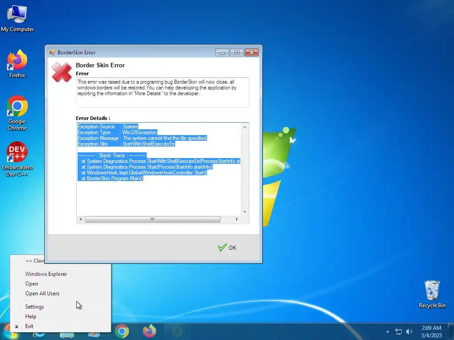This screenshot has height=340, width=454.
Task: Click the 'Exception Message' line in details
Action: pyautogui.click(x=142, y=138)
